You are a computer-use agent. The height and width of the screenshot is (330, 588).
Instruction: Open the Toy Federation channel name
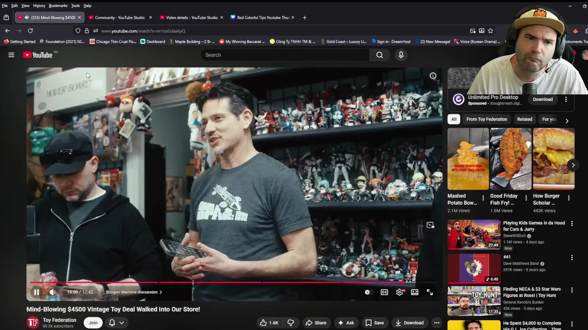click(x=59, y=320)
